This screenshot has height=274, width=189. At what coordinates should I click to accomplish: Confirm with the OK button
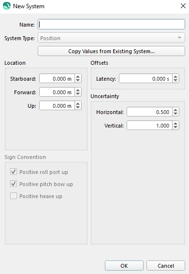(124, 266)
